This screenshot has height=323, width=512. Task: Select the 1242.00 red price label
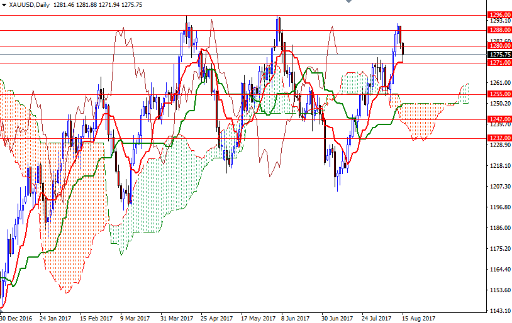pyautogui.click(x=499, y=119)
